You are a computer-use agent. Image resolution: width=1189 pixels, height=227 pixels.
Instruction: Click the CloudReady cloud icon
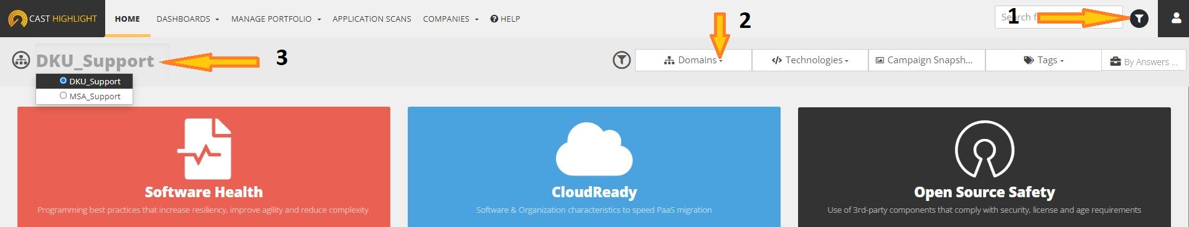point(594,149)
